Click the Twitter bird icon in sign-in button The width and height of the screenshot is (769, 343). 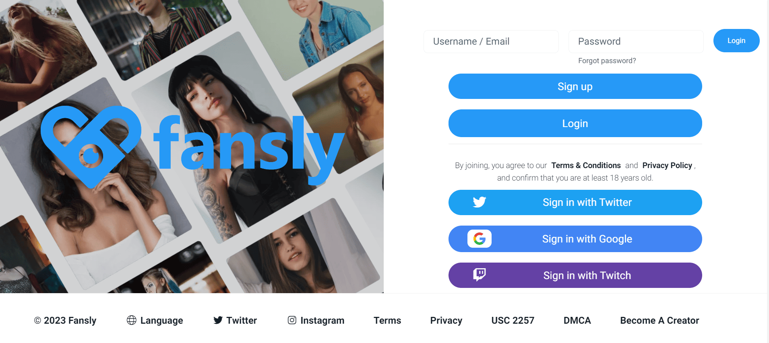pos(479,202)
